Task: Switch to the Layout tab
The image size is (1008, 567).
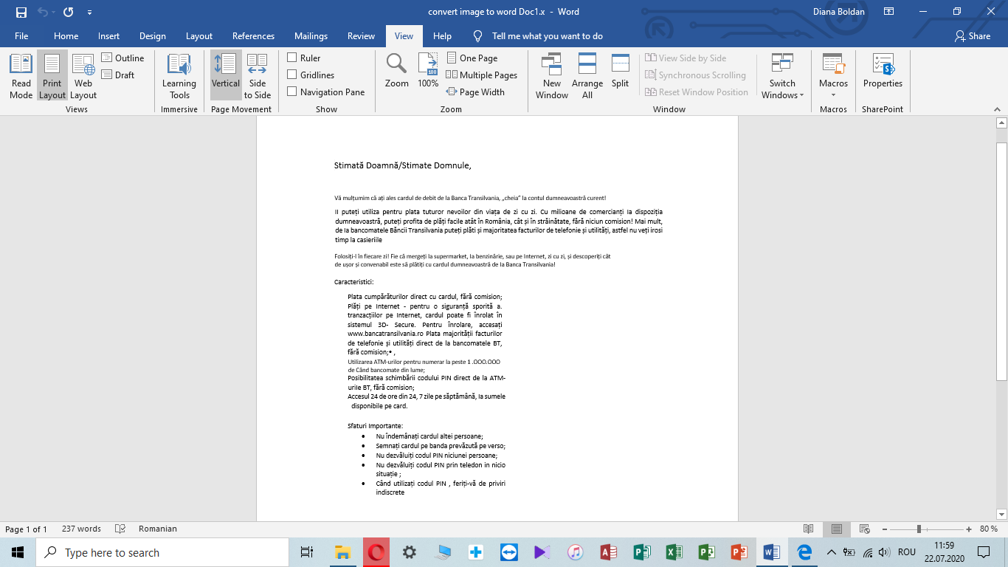Action: pos(199,35)
